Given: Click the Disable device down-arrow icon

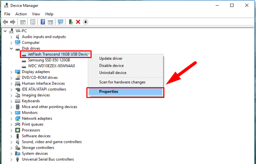Looking at the screenshot, I should pos(86,22).
